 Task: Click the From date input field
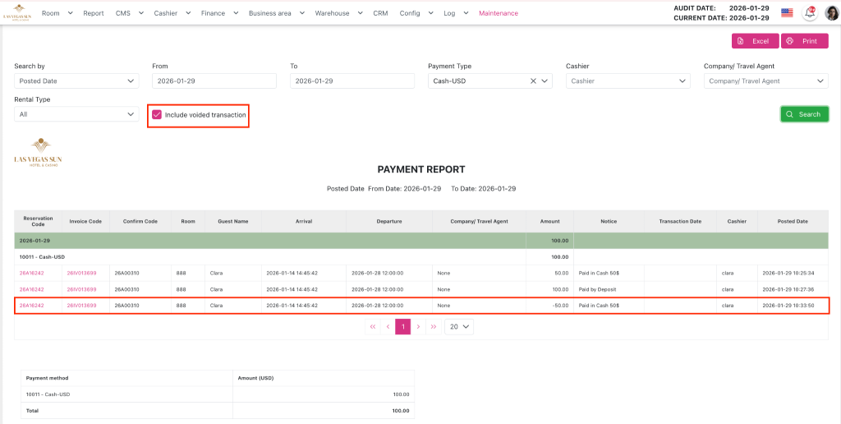pyautogui.click(x=214, y=81)
